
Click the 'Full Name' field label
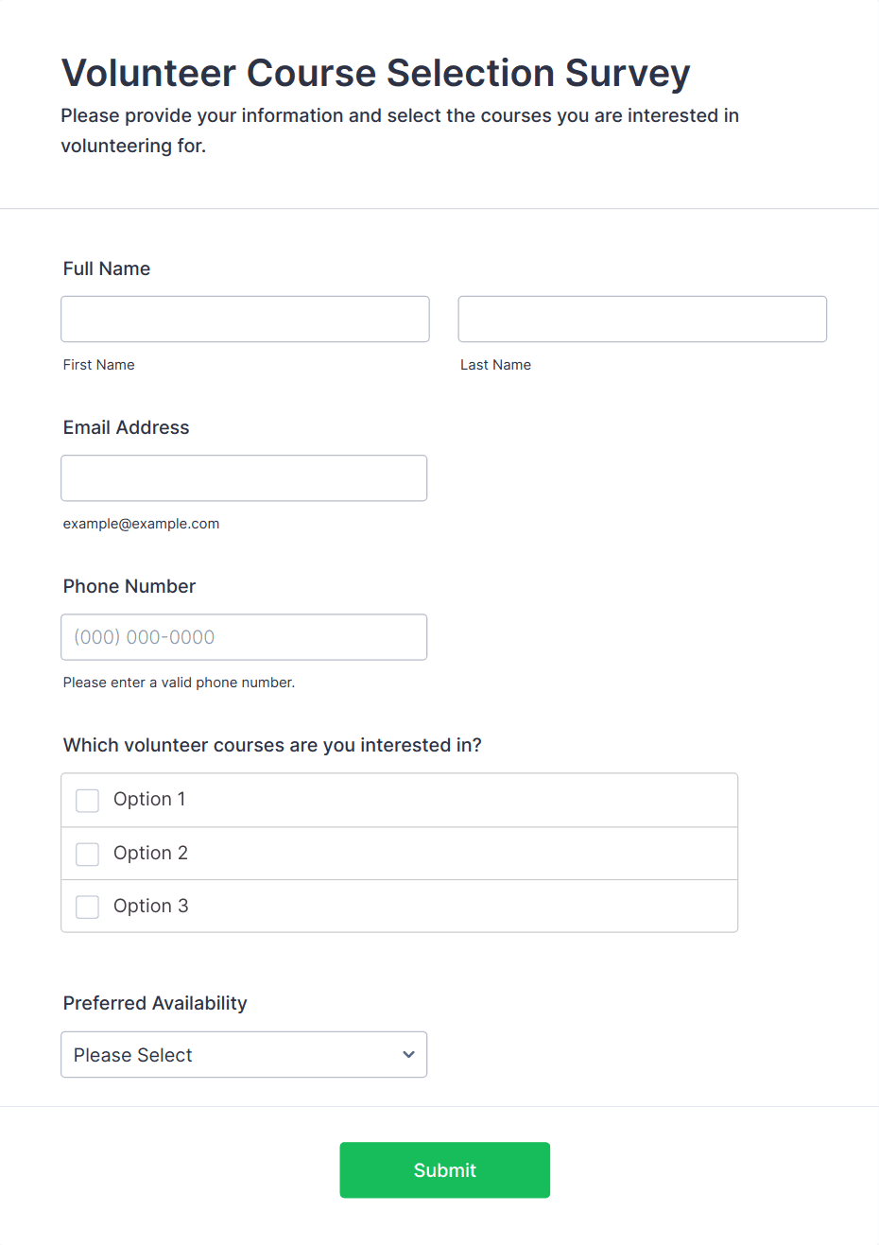point(107,268)
